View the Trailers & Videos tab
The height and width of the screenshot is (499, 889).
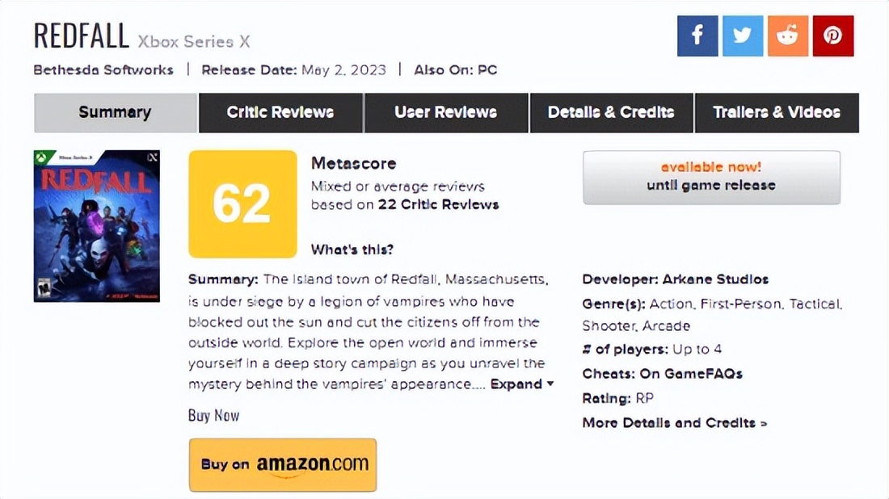click(777, 113)
